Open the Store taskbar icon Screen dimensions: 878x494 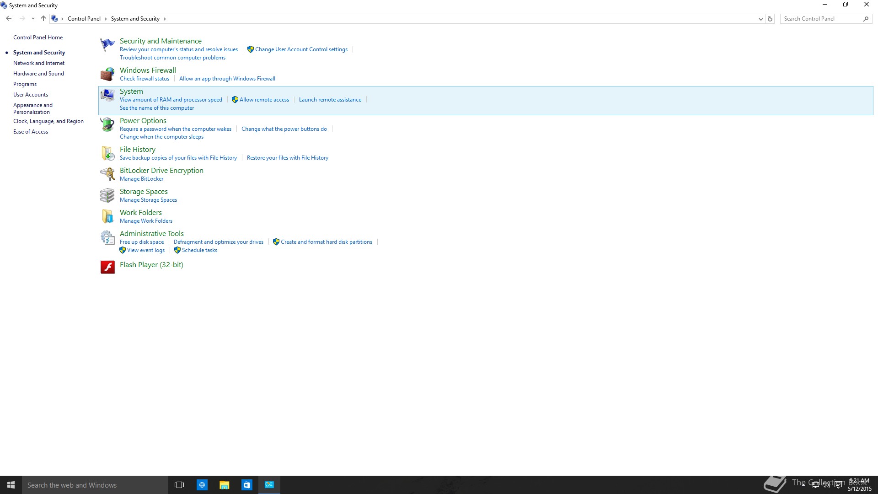[246, 485]
